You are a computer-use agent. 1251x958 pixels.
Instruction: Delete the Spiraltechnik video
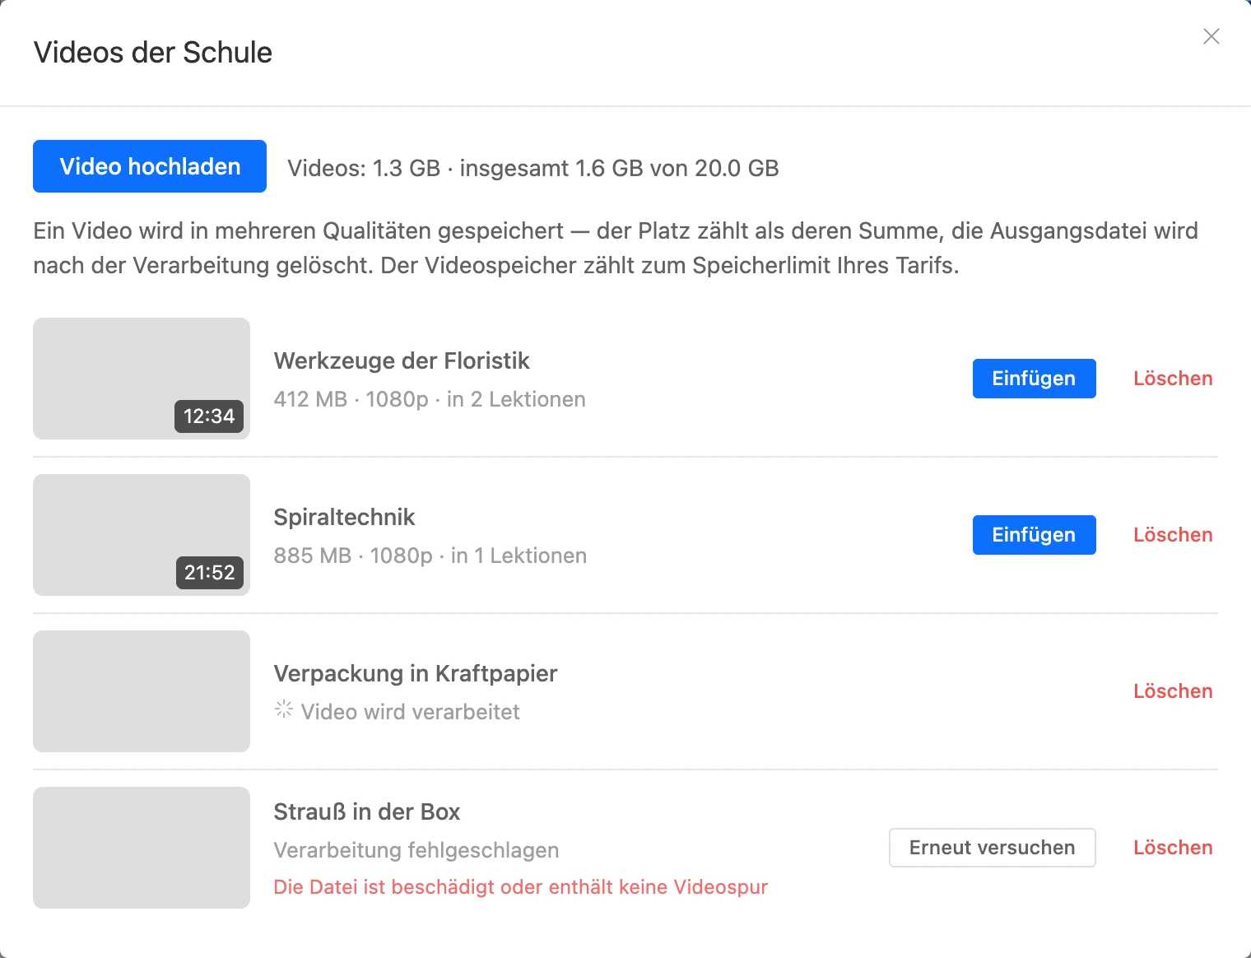click(x=1173, y=535)
